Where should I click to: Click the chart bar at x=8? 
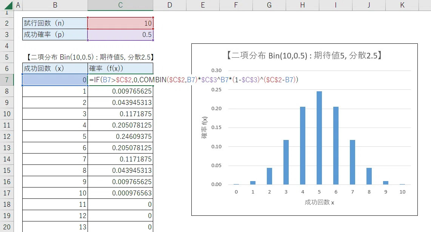tap(369, 176)
